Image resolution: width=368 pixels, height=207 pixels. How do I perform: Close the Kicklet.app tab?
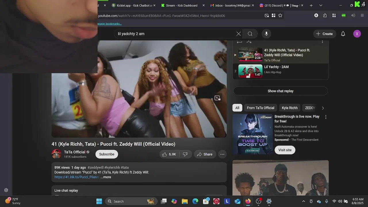(154, 5)
